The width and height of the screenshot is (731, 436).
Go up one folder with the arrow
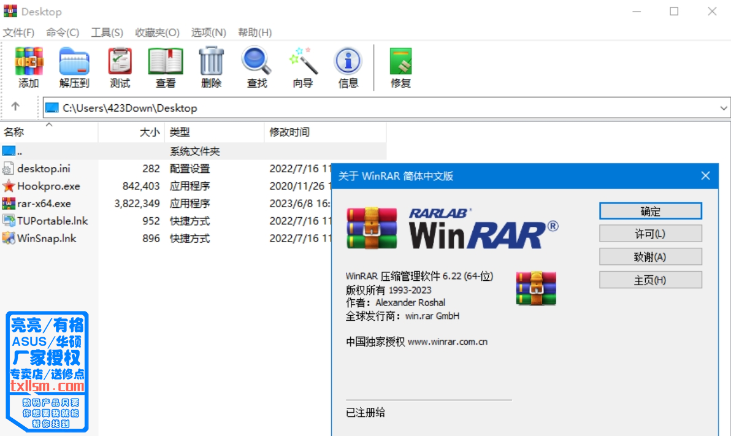tap(15, 107)
